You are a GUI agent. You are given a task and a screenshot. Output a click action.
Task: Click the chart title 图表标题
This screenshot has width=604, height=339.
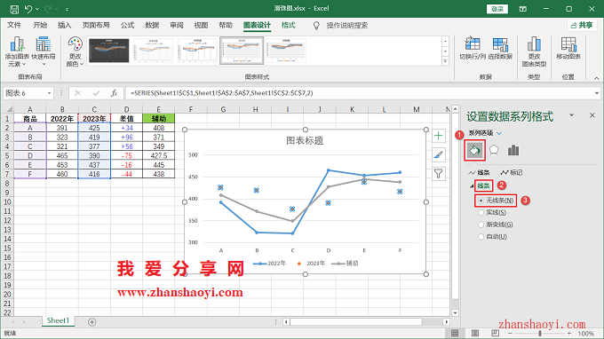point(305,141)
